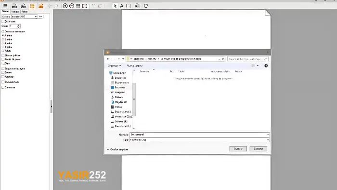Click the Nueva carpeta button
Image resolution: width=337 pixels, height=190 pixels.
coord(134,66)
